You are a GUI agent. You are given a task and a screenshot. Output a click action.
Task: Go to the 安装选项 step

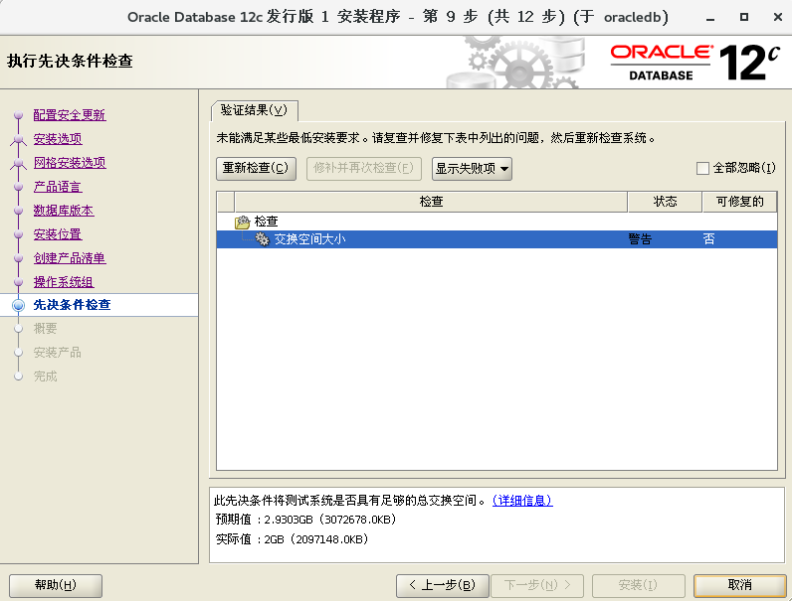pyautogui.click(x=58, y=139)
